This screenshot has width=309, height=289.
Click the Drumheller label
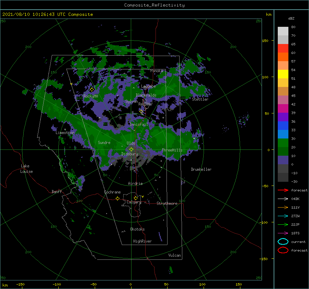coord(201,169)
